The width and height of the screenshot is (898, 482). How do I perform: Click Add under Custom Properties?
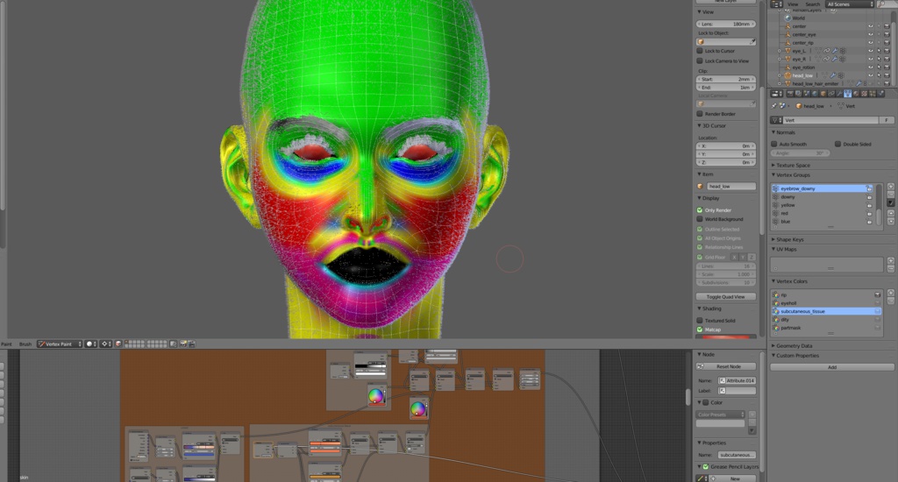832,367
